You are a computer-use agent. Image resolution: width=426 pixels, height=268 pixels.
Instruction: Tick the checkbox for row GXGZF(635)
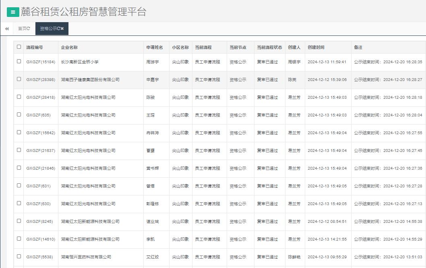19,114
